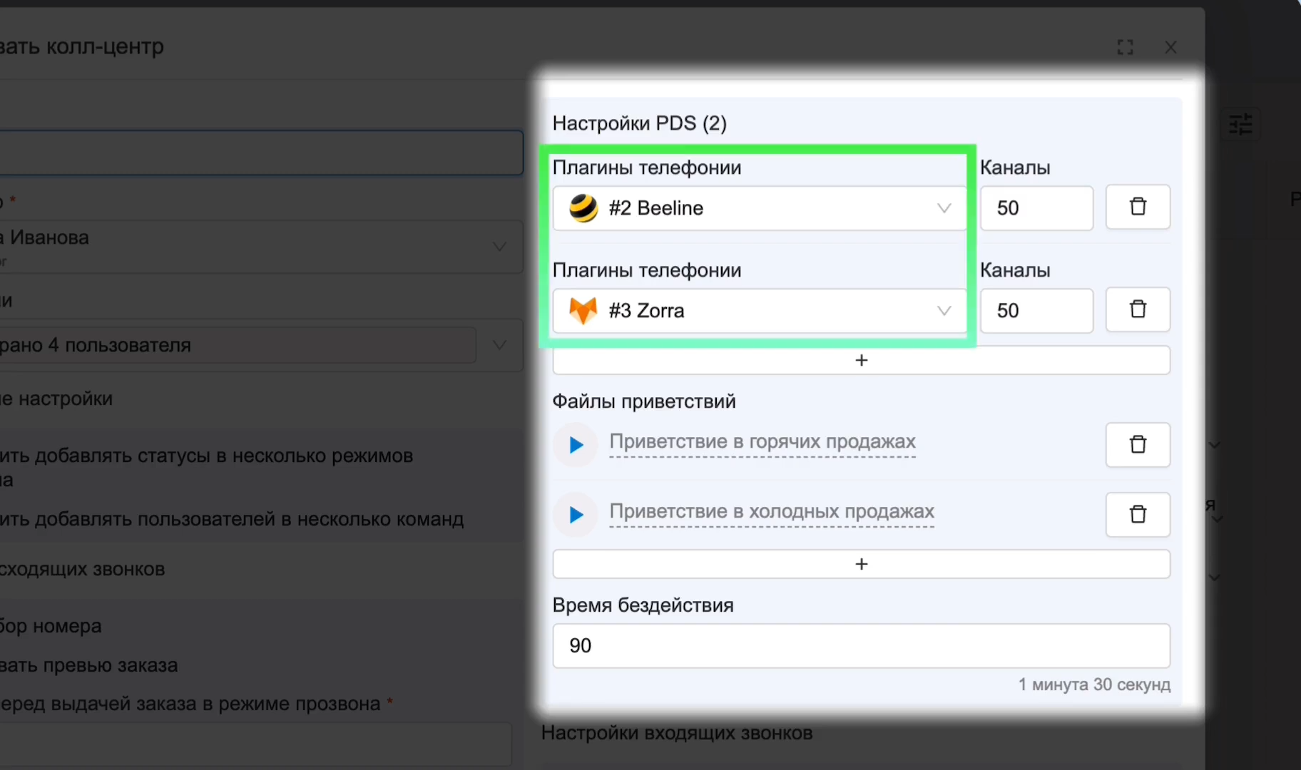Viewport: 1301px width, 770px height.
Task: Close the call center dialog
Action: tap(1170, 48)
